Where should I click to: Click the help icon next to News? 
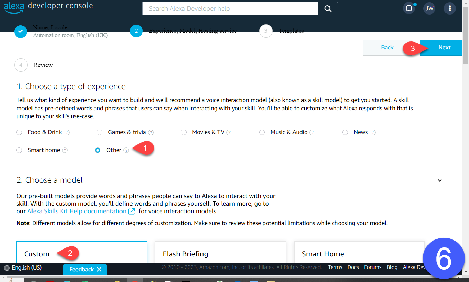pyautogui.click(x=373, y=132)
